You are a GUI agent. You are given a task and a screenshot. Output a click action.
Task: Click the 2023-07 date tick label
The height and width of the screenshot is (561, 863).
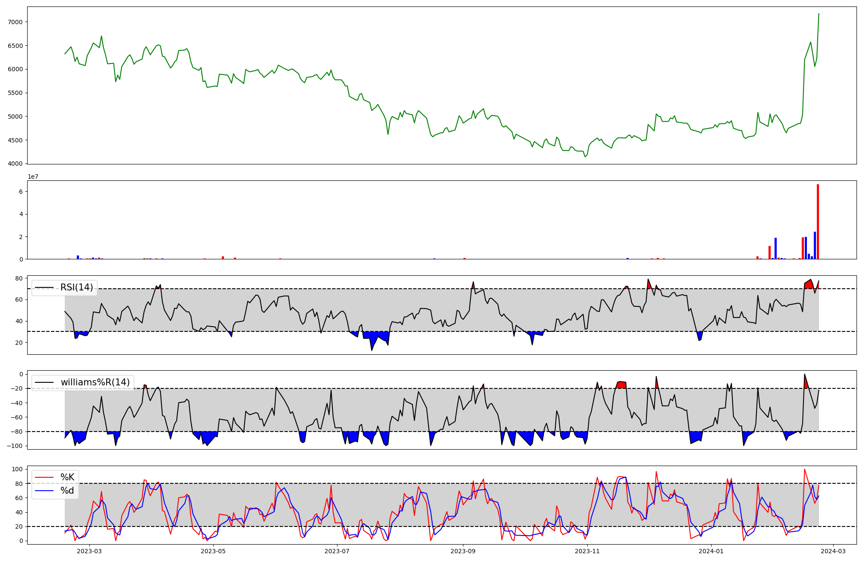337,551
